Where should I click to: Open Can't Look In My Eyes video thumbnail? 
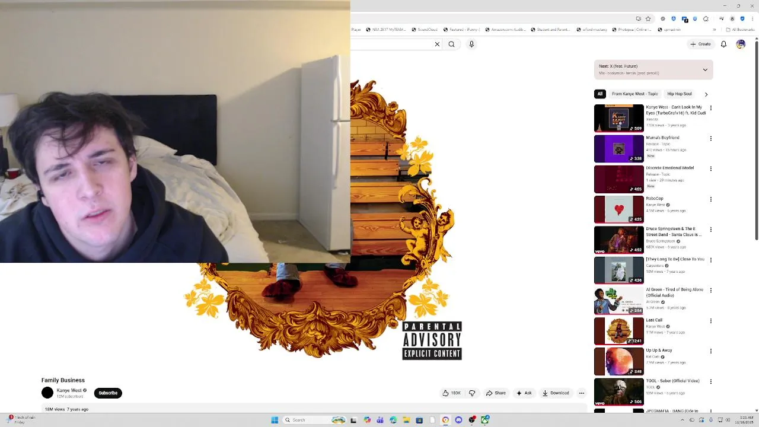pyautogui.click(x=619, y=118)
